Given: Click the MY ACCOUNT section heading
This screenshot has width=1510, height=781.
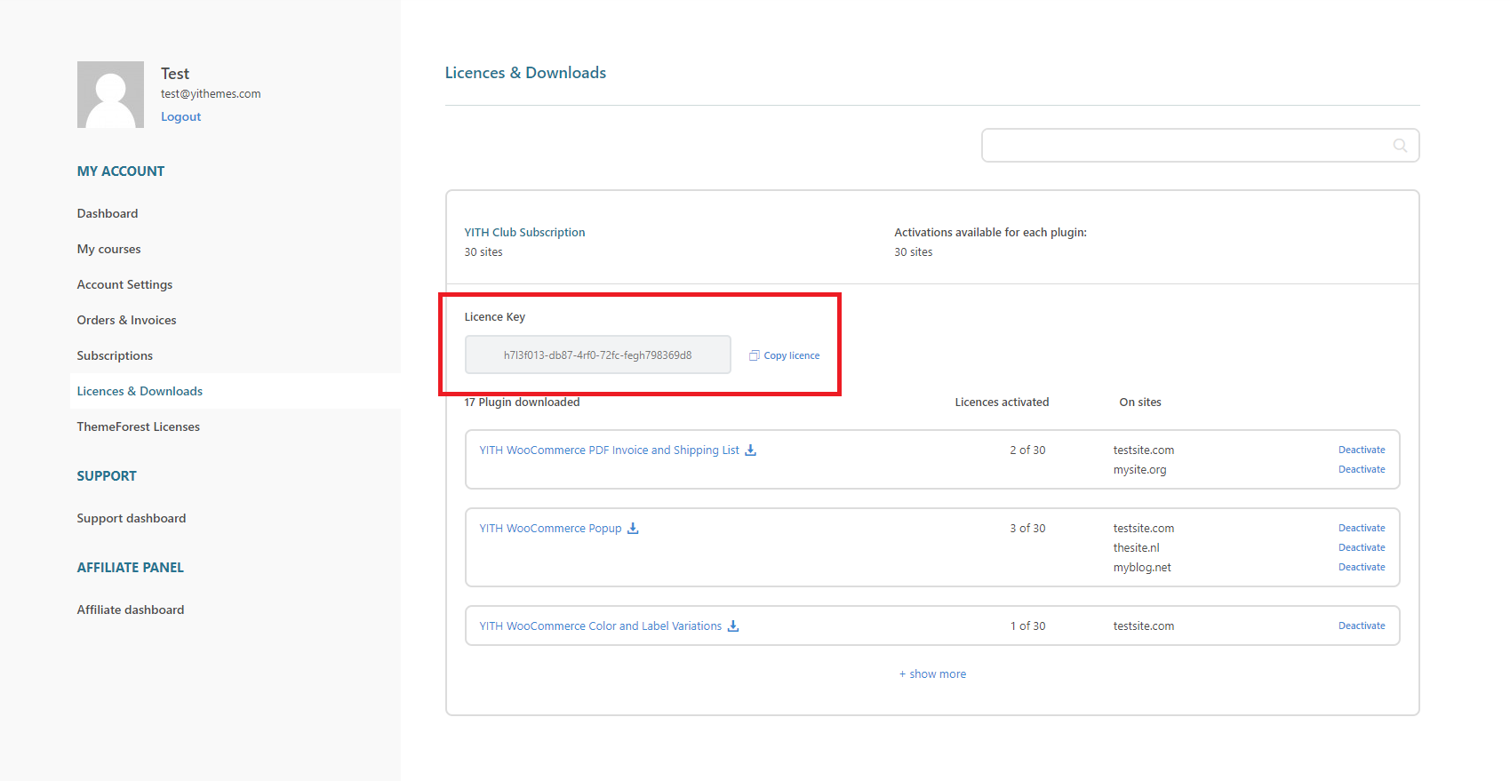Looking at the screenshot, I should coord(121,171).
